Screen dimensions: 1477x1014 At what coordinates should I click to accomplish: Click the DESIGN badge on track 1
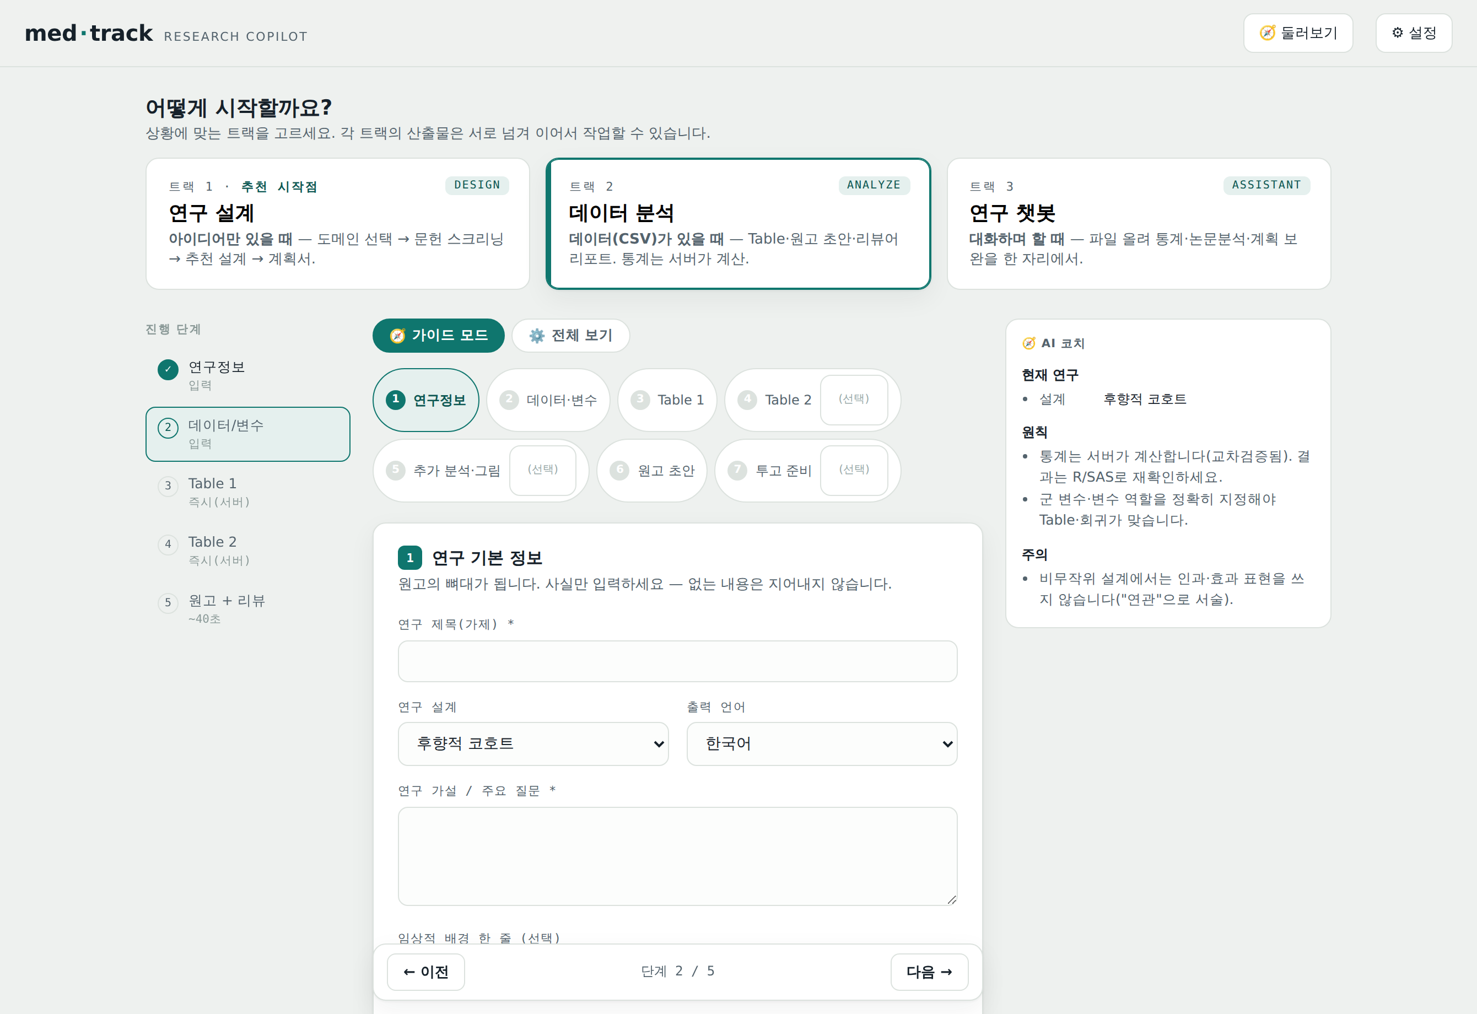pos(477,185)
